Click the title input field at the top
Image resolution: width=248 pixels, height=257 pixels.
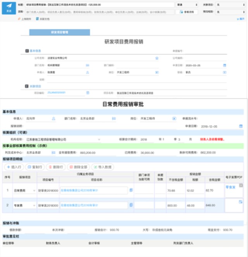(100, 5)
